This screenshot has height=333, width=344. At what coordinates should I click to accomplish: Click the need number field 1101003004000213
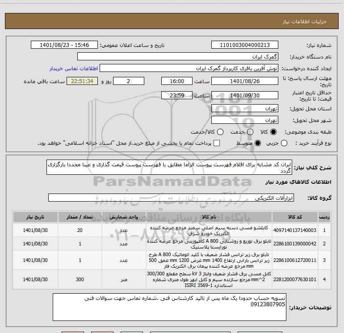(x=245, y=45)
